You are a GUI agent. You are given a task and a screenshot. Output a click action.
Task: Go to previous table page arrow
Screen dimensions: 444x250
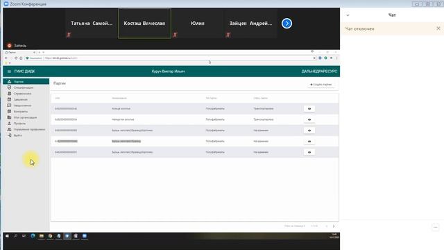coord(327,226)
